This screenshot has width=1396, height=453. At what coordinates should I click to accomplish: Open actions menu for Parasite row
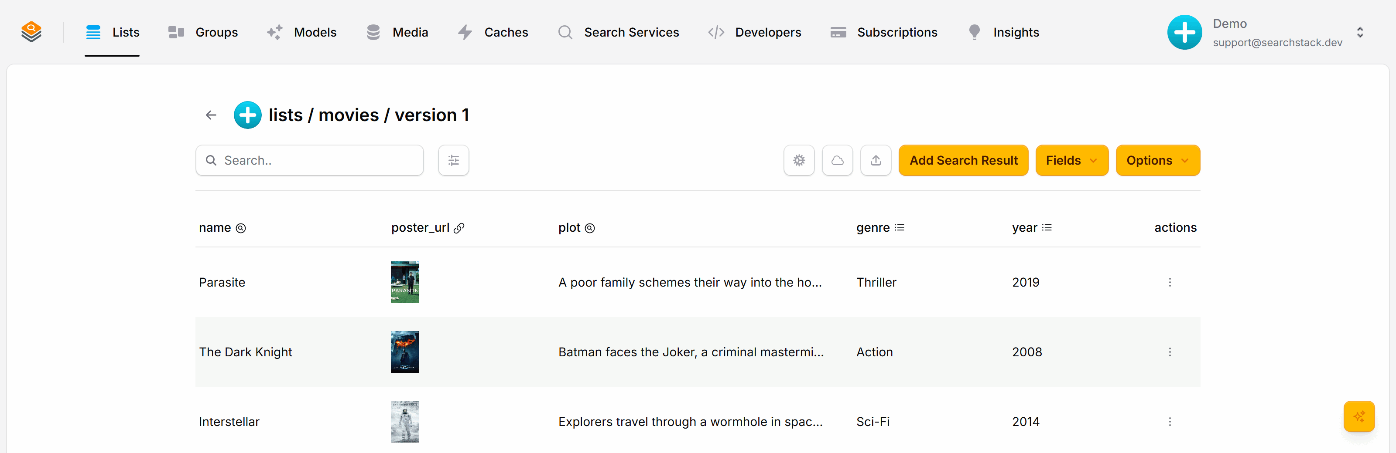[1170, 282]
